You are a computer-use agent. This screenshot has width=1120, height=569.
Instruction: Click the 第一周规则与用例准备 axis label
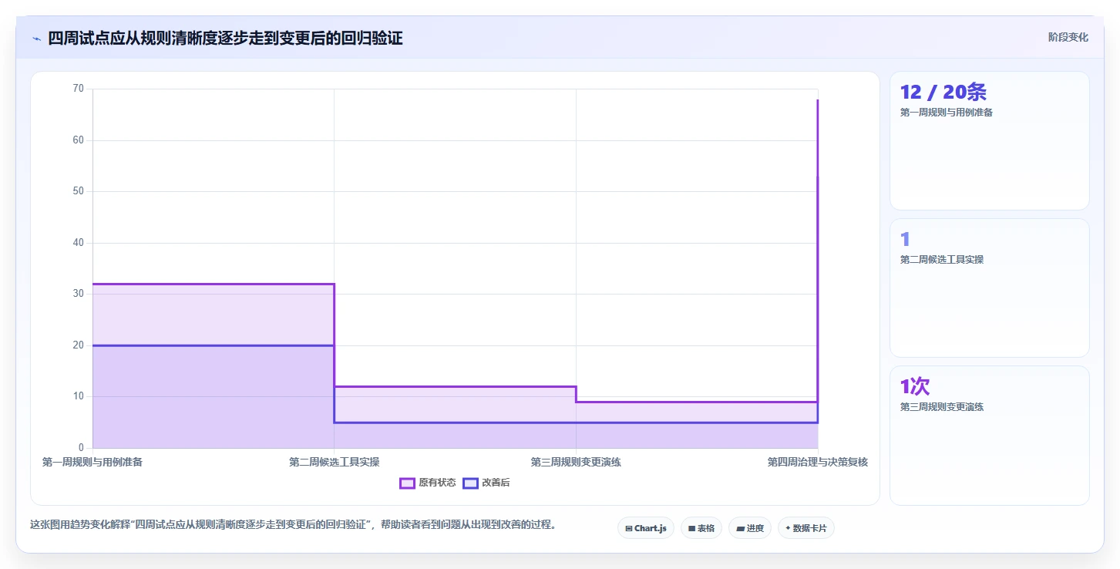92,462
